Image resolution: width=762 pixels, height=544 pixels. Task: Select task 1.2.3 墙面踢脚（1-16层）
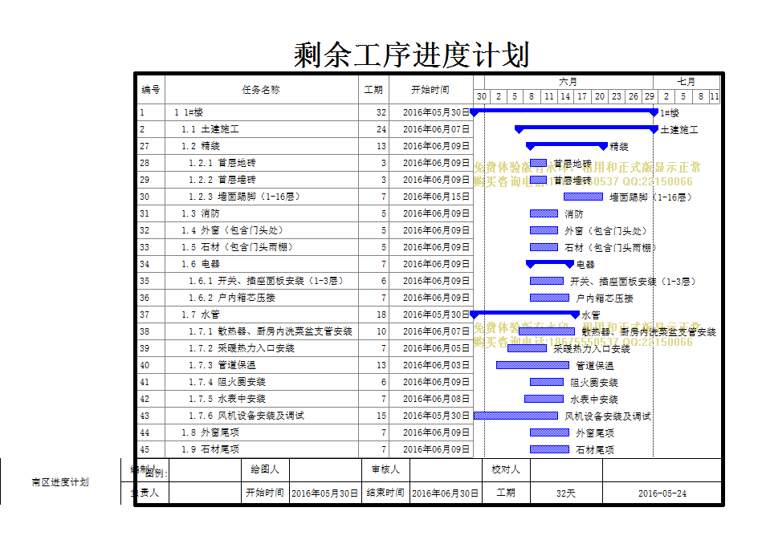pos(304,197)
